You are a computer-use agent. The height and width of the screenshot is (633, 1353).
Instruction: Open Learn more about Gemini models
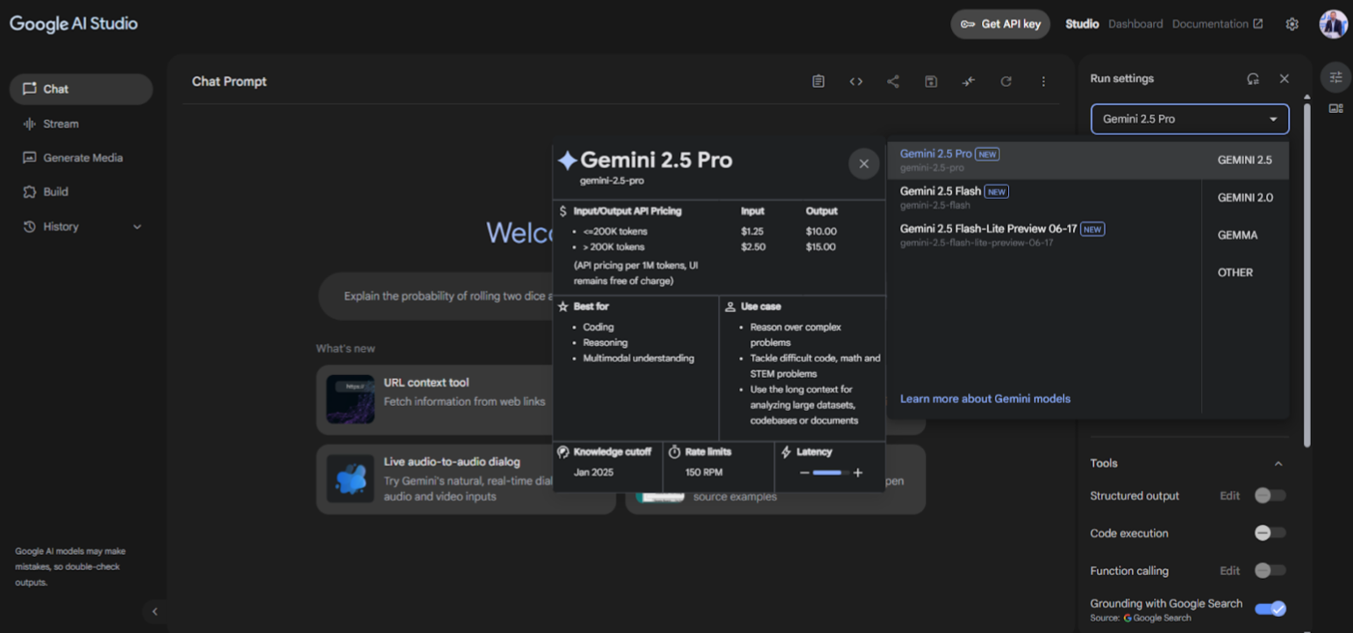pyautogui.click(x=984, y=399)
